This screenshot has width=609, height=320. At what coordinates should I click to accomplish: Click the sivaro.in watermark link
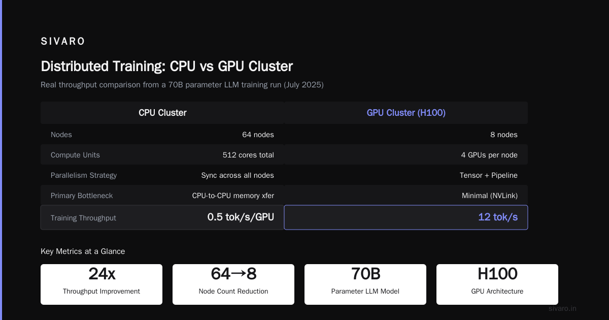point(563,308)
